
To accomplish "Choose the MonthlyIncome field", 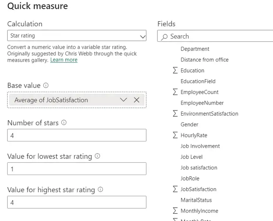I will 199,211.
